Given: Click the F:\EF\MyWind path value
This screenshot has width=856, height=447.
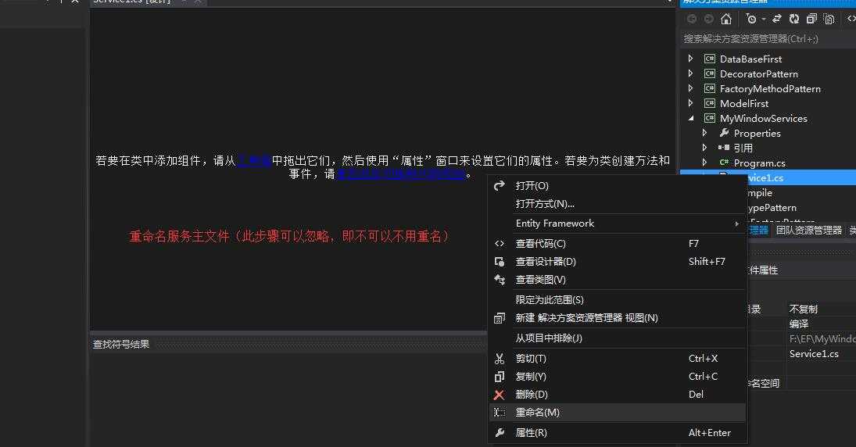Looking at the screenshot, I should 822,339.
